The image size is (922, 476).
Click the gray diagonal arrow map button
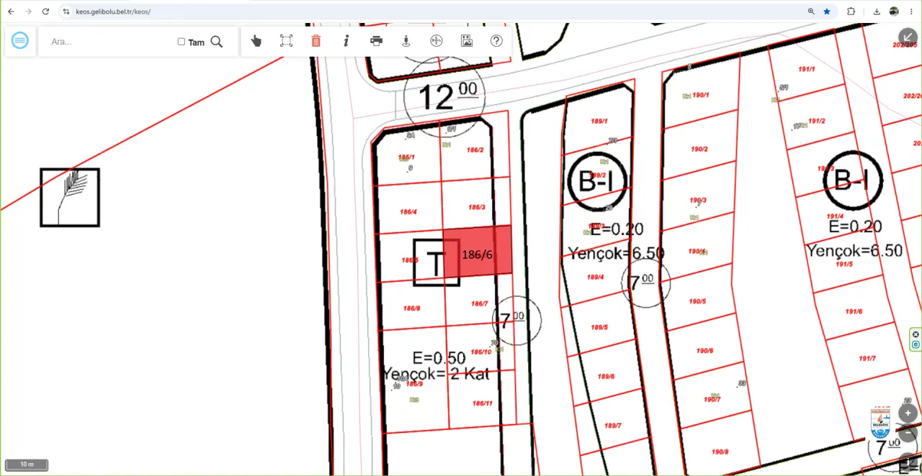pyautogui.click(x=908, y=37)
